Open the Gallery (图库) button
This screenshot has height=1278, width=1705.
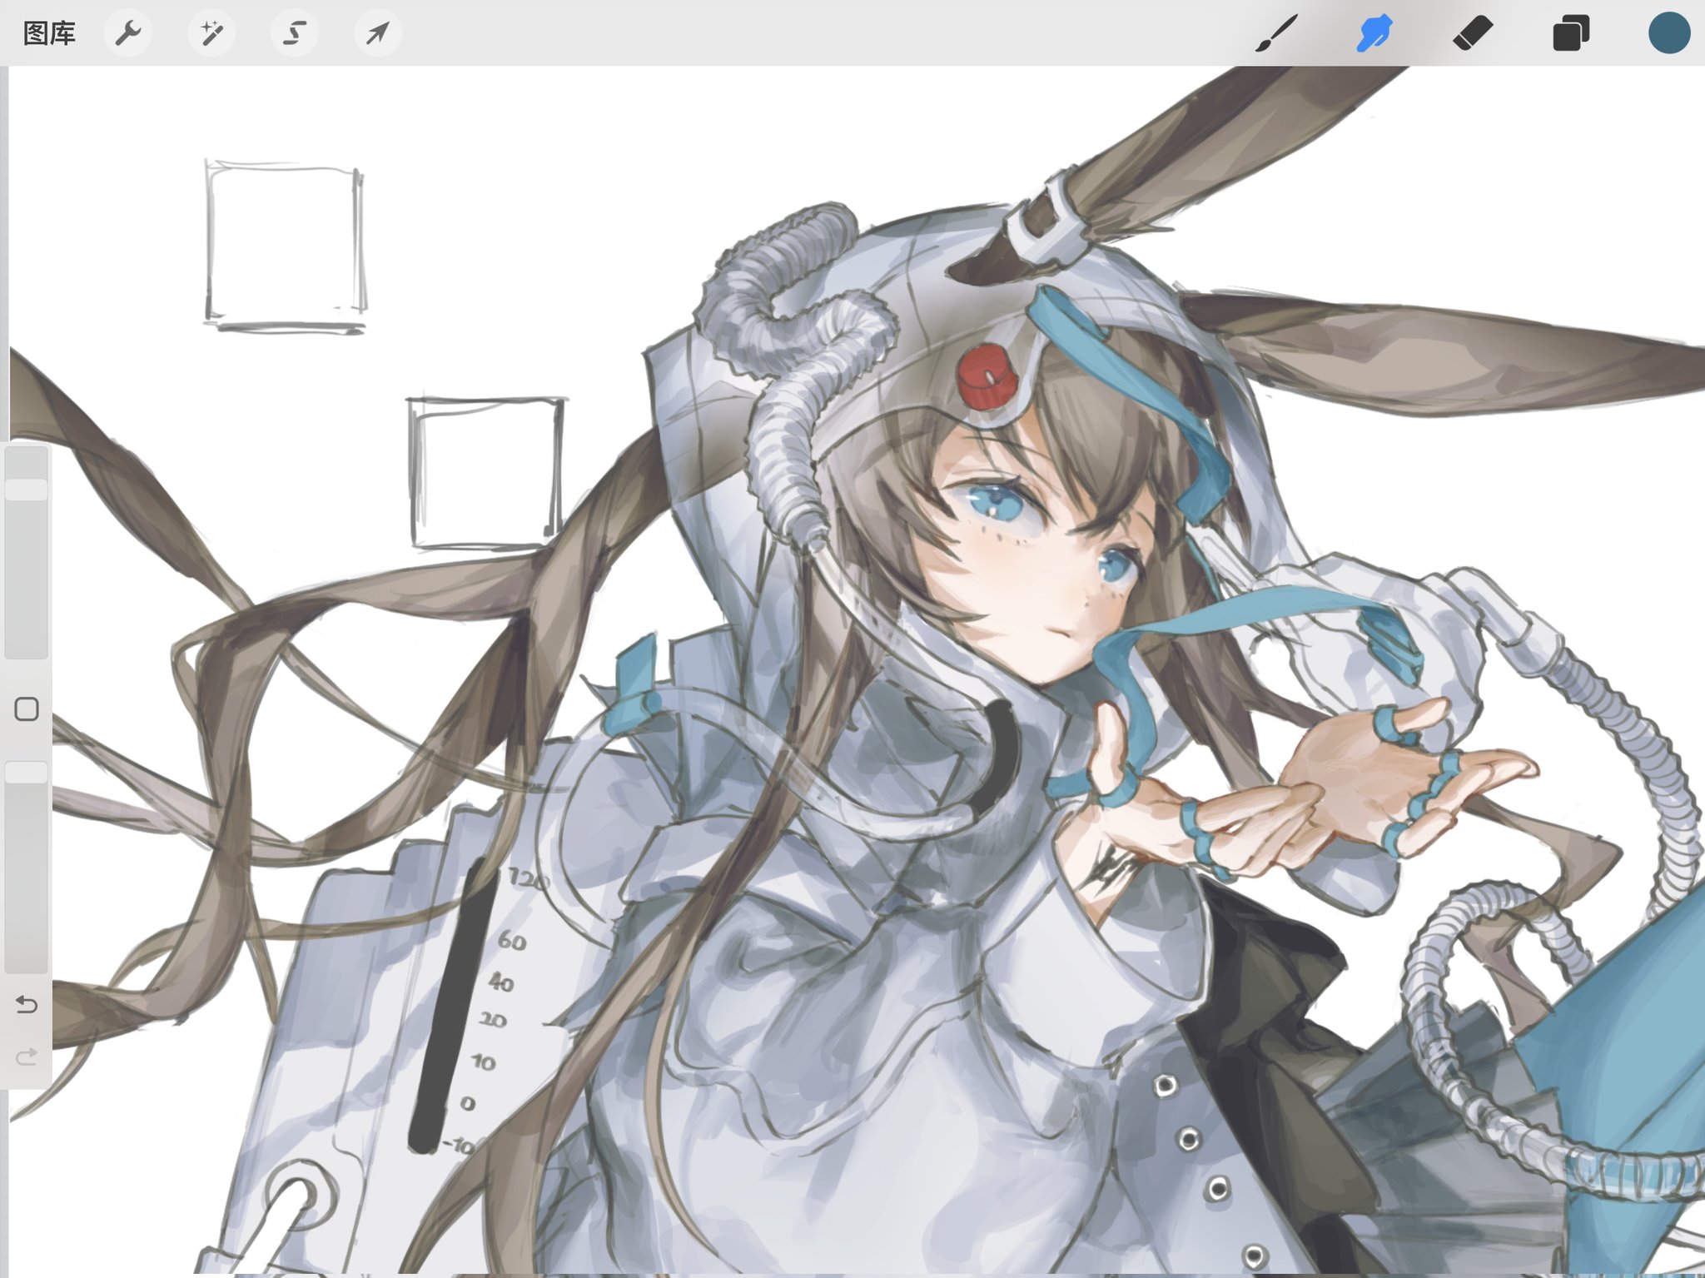pyautogui.click(x=49, y=33)
